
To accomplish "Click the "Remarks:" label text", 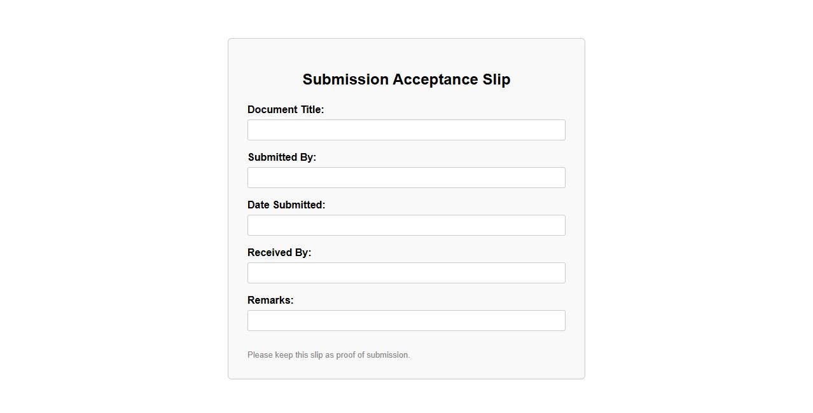I will (x=270, y=301).
